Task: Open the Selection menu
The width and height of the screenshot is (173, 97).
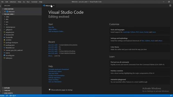Action: pyautogui.click(x=13, y=2)
